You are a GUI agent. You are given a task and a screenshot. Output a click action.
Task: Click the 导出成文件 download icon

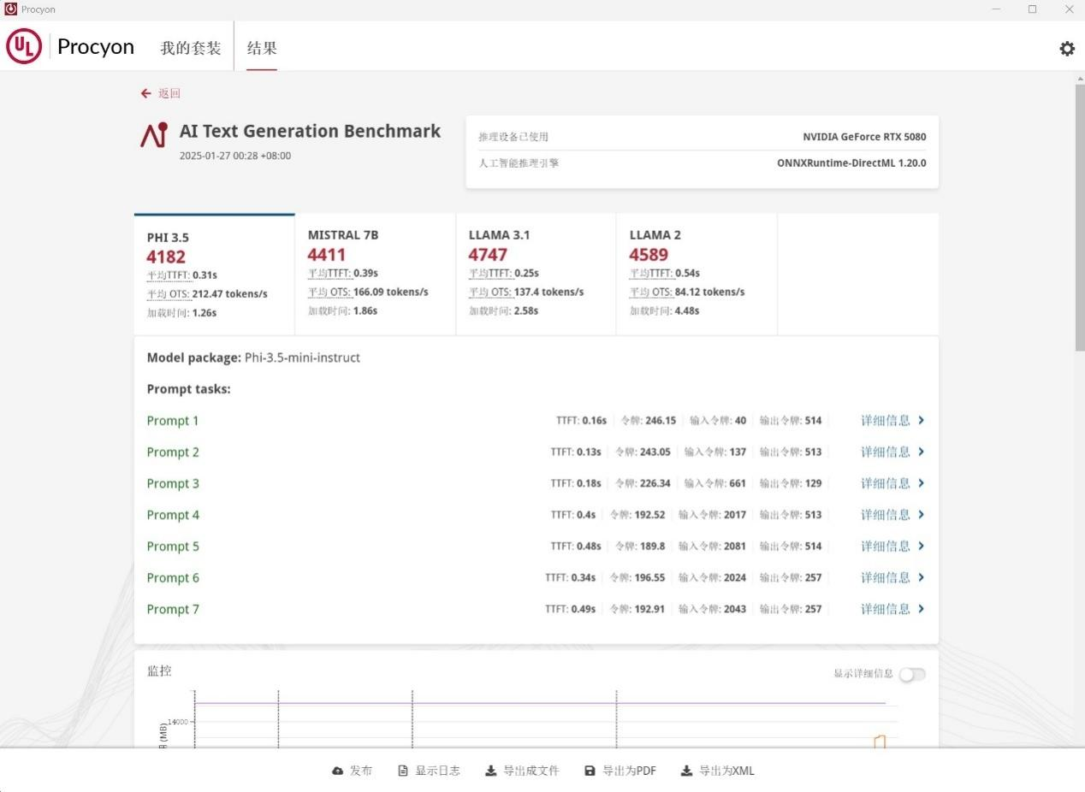point(490,771)
